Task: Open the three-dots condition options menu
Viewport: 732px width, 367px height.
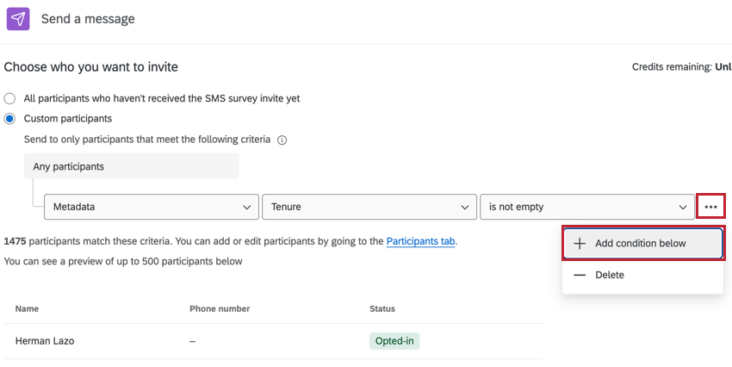Action: 710,207
